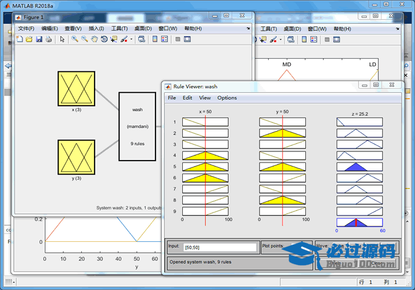Click the MD membership label in background figure

pyautogui.click(x=287, y=64)
